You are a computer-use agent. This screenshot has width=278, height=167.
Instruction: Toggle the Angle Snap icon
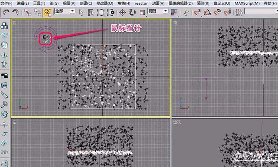[x=207, y=13]
